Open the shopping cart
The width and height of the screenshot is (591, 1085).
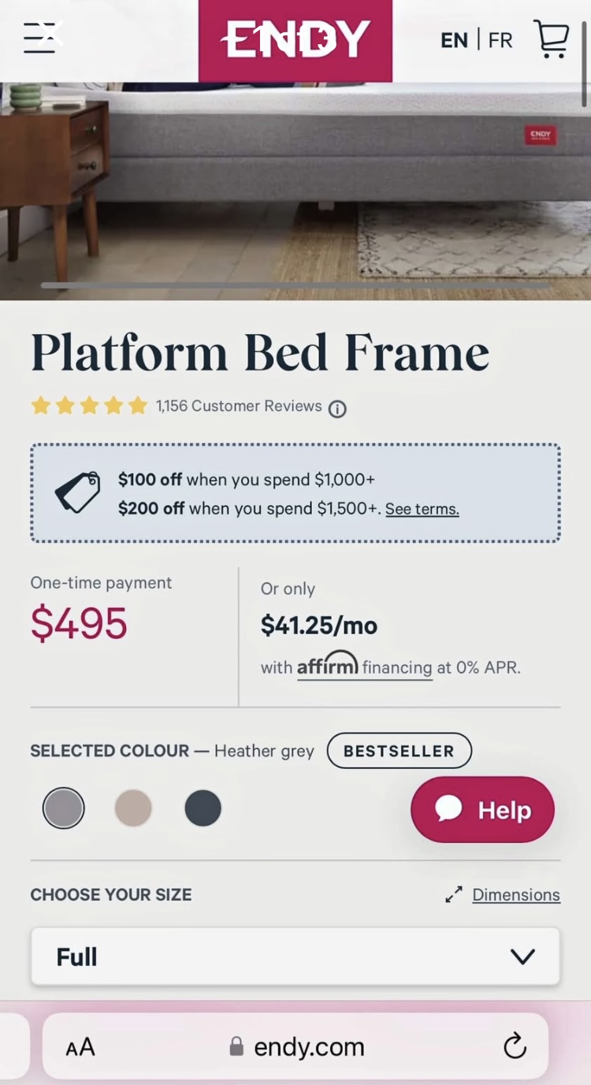pos(552,39)
